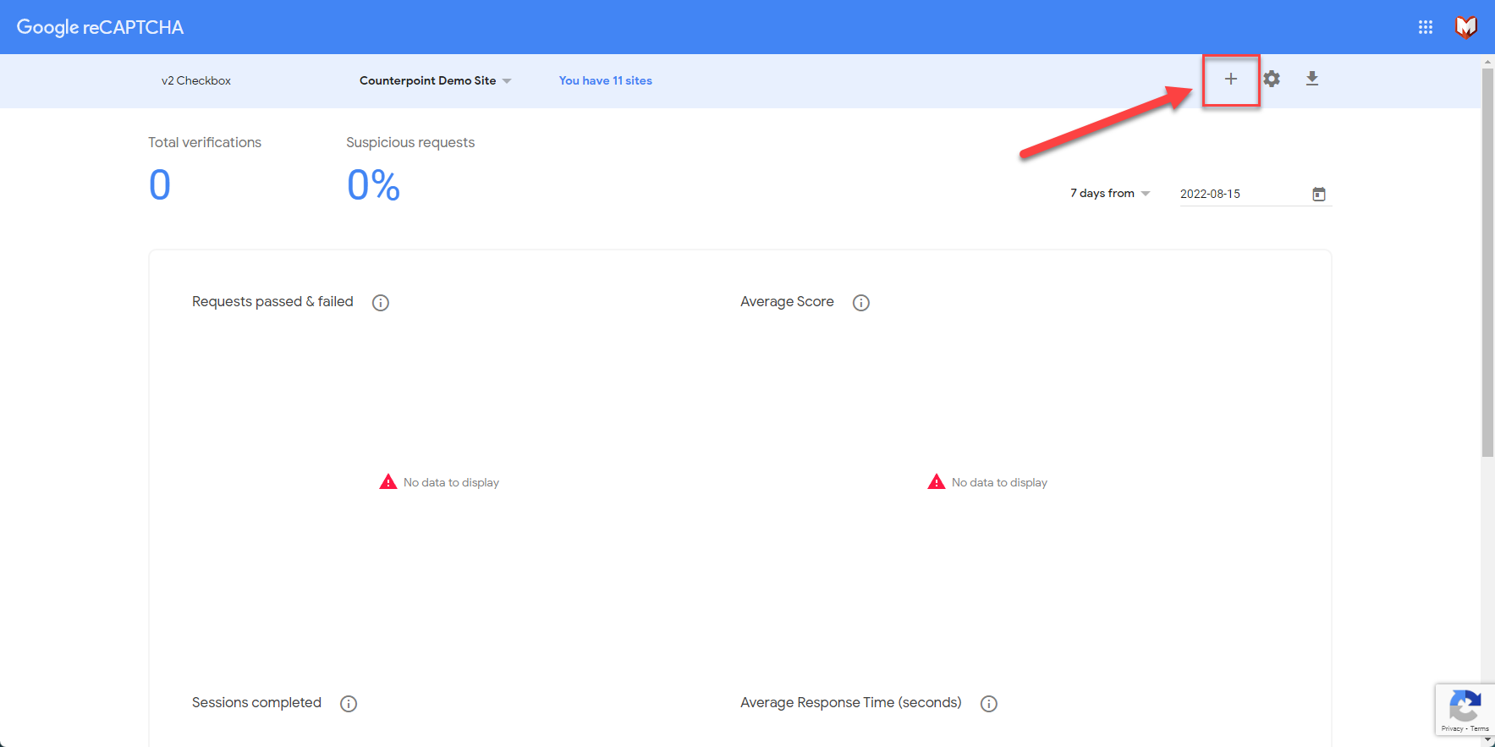
Task: Show info for Sessions completed
Action: (349, 704)
